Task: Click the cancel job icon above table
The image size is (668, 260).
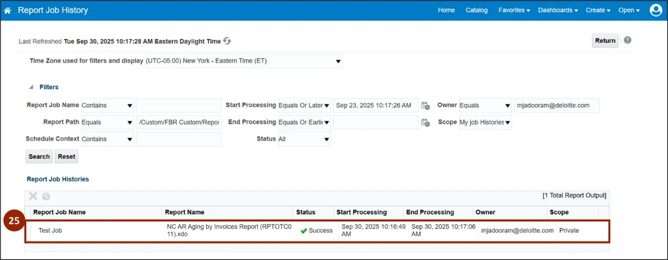Action: [46, 196]
